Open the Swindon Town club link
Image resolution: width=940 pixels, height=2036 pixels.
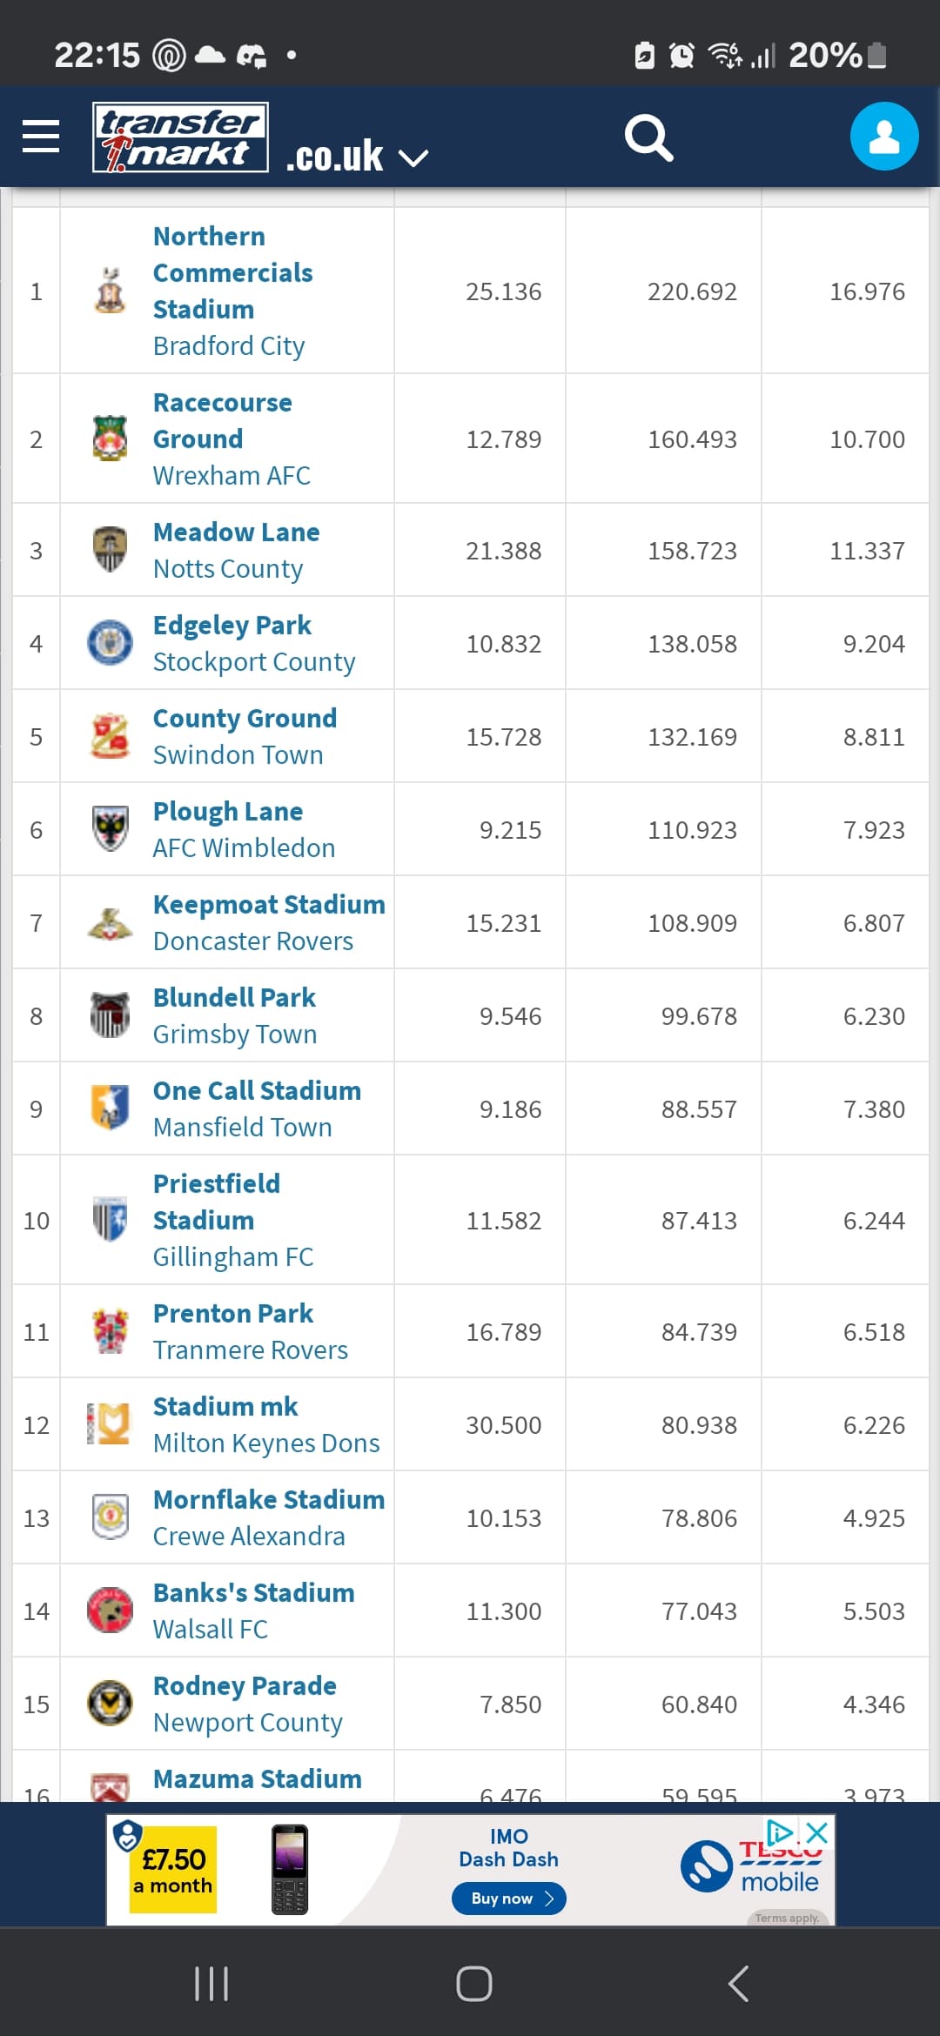(x=238, y=755)
